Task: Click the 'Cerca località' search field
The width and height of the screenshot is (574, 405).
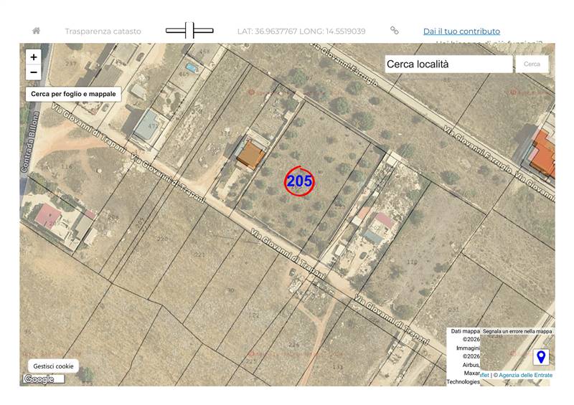Action: (448, 64)
